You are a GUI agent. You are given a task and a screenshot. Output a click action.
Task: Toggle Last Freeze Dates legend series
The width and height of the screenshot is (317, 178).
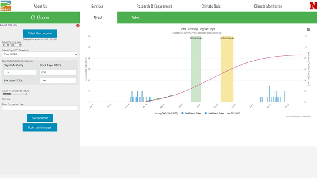tap(216, 113)
